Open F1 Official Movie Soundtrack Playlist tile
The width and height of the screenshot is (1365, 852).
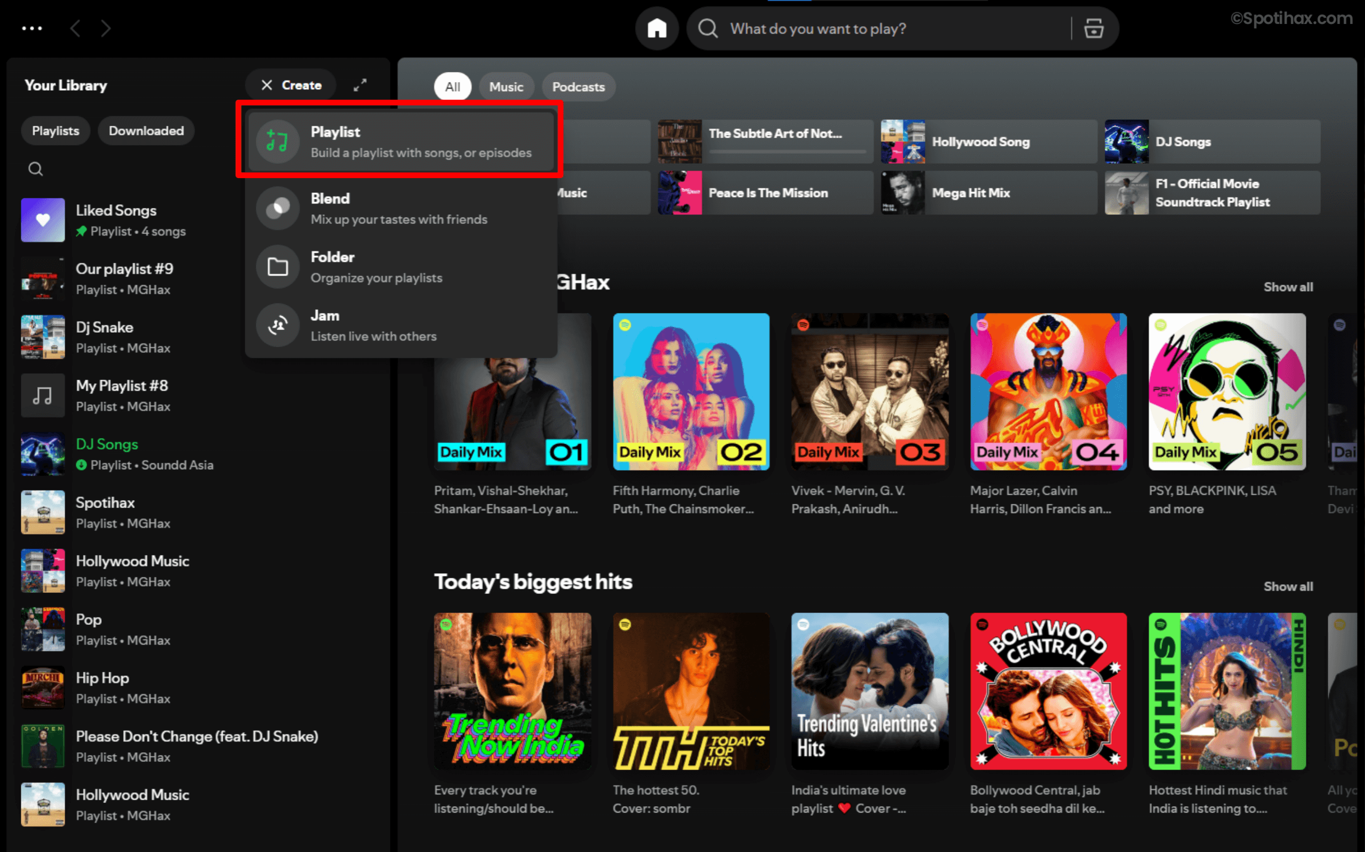tap(1212, 192)
